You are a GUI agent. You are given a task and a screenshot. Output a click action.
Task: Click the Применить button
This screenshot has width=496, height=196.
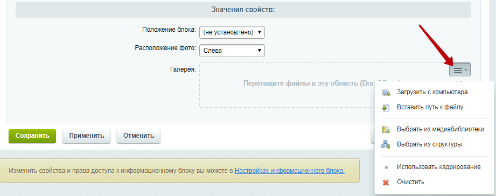(x=86, y=136)
